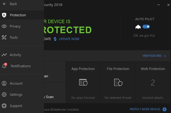Open VIEW FEATURES link
This screenshot has width=171, height=113.
click(152, 56)
